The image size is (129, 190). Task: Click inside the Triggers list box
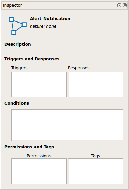pos(39,84)
